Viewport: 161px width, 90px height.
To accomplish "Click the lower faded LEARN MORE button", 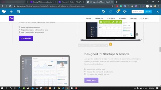I will click(91, 80).
